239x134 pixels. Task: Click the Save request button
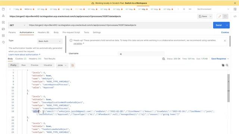coord(203,16)
